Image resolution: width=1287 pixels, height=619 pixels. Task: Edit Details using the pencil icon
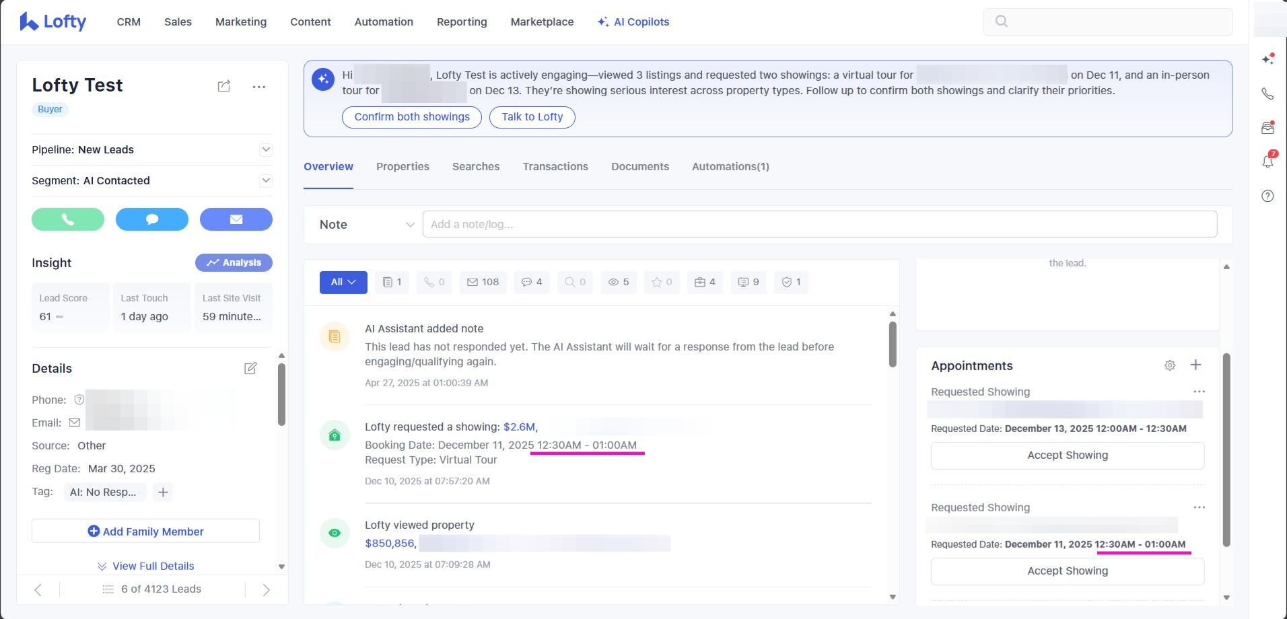point(250,368)
